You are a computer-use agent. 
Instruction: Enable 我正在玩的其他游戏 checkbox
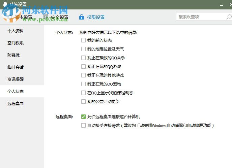pos(83,75)
